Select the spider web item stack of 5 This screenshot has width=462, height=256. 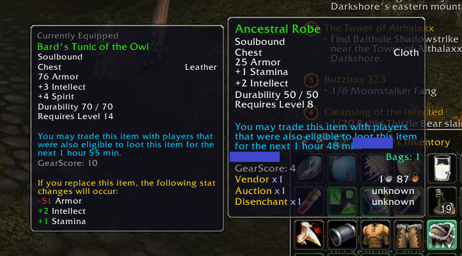376,168
